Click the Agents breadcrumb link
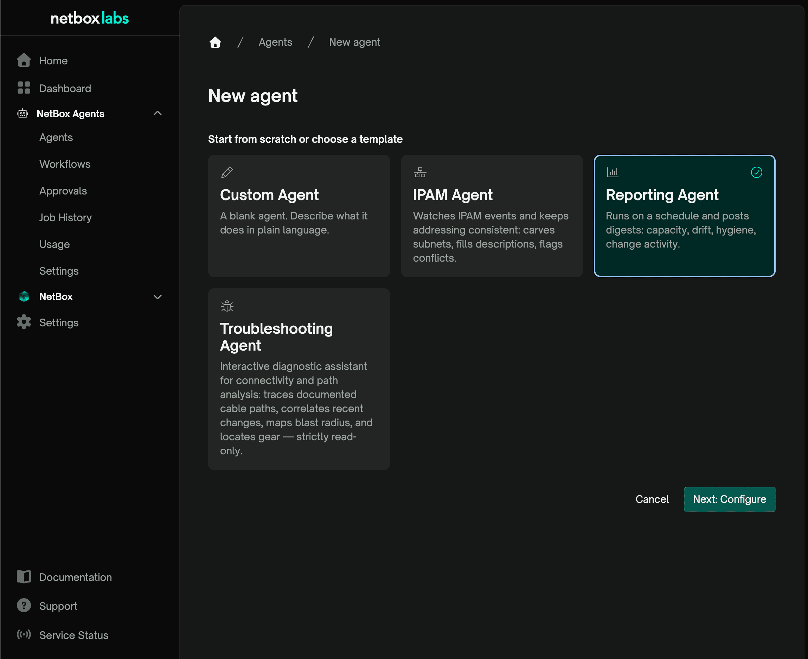 (x=276, y=42)
